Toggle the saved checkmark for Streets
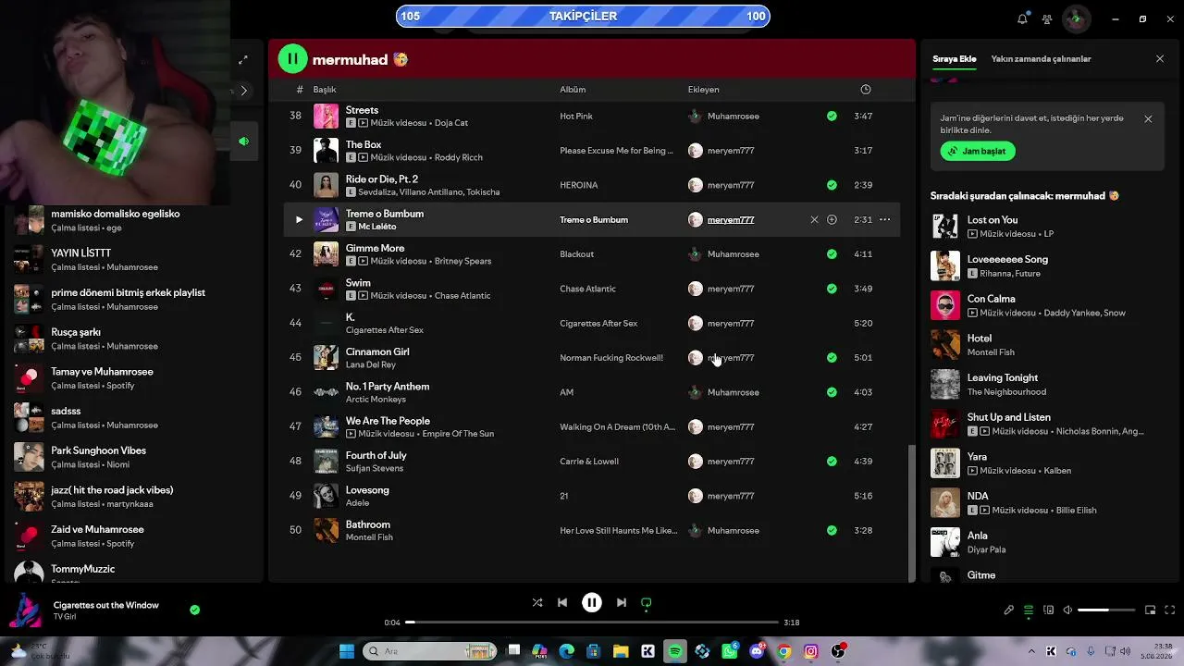The image size is (1184, 666). (832, 117)
